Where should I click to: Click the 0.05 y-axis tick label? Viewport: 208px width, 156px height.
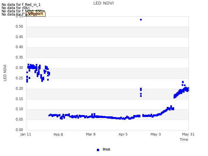(x=19, y=119)
